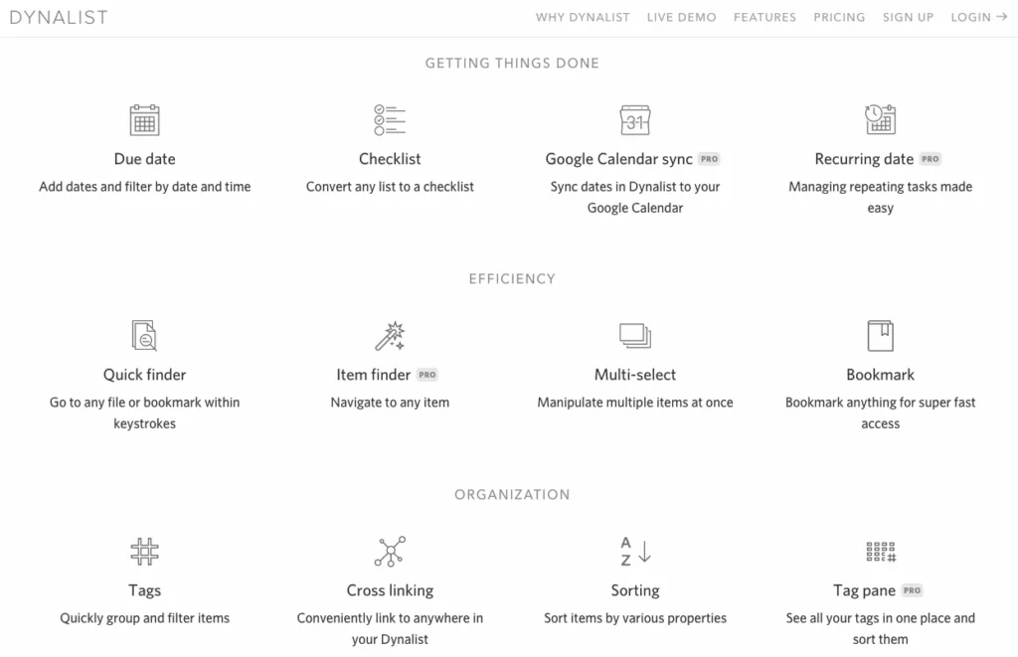Viewport: 1018px width, 657px height.
Task: Click the Due date calendar icon
Action: (144, 120)
